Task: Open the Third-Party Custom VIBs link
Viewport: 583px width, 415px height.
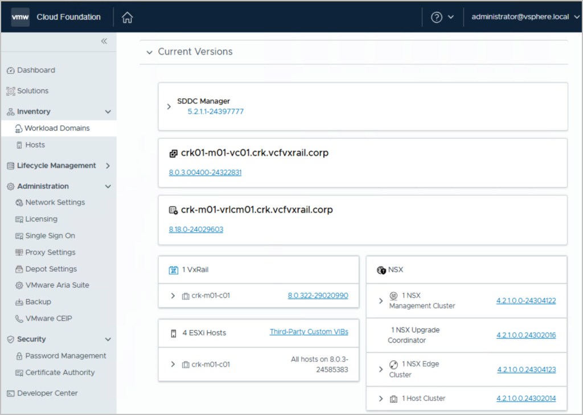Action: (x=309, y=332)
